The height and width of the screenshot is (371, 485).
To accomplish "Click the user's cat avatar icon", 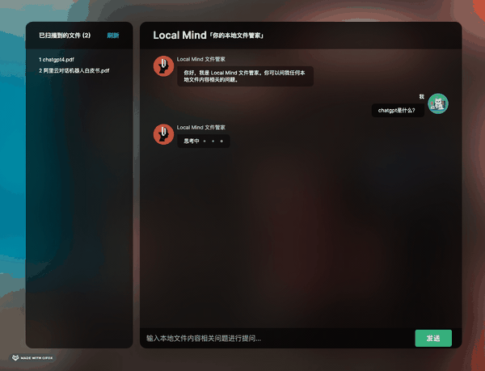I will click(438, 103).
